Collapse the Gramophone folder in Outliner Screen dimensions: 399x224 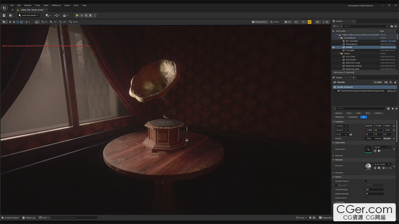pos(339,38)
